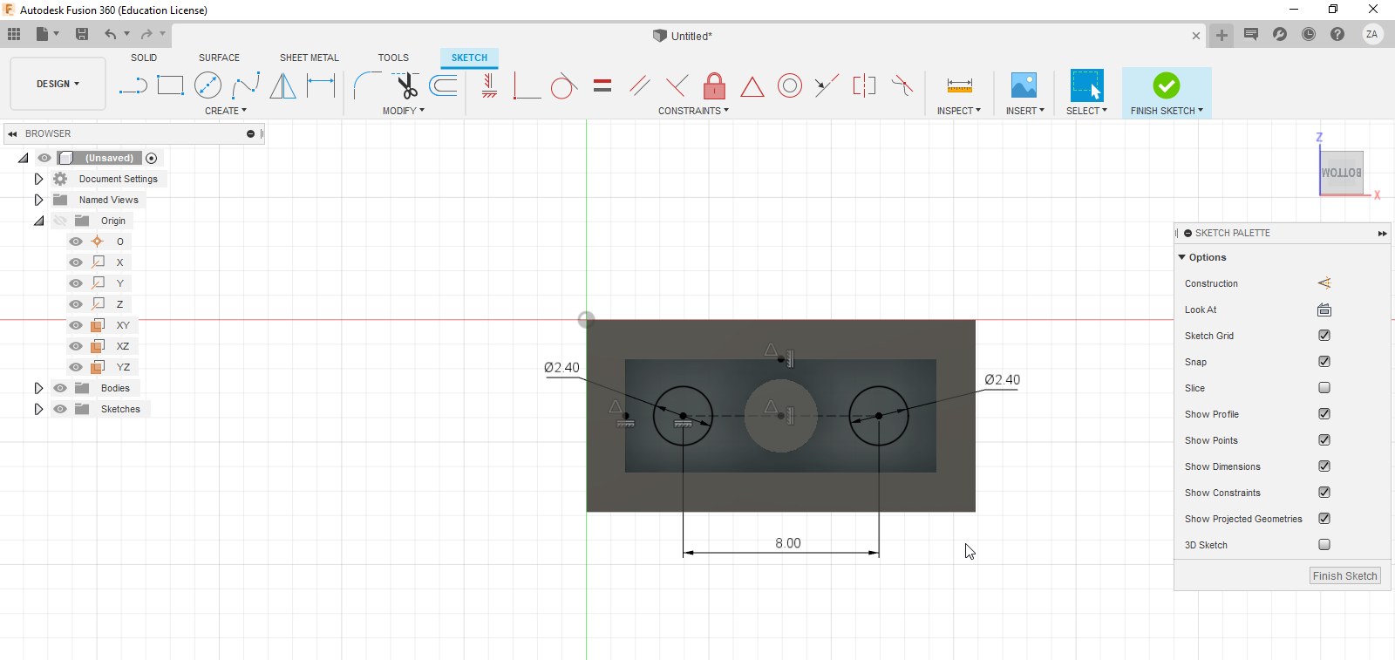The height and width of the screenshot is (660, 1395).
Task: Open the INSPECT dropdown menu
Action: 959,111
